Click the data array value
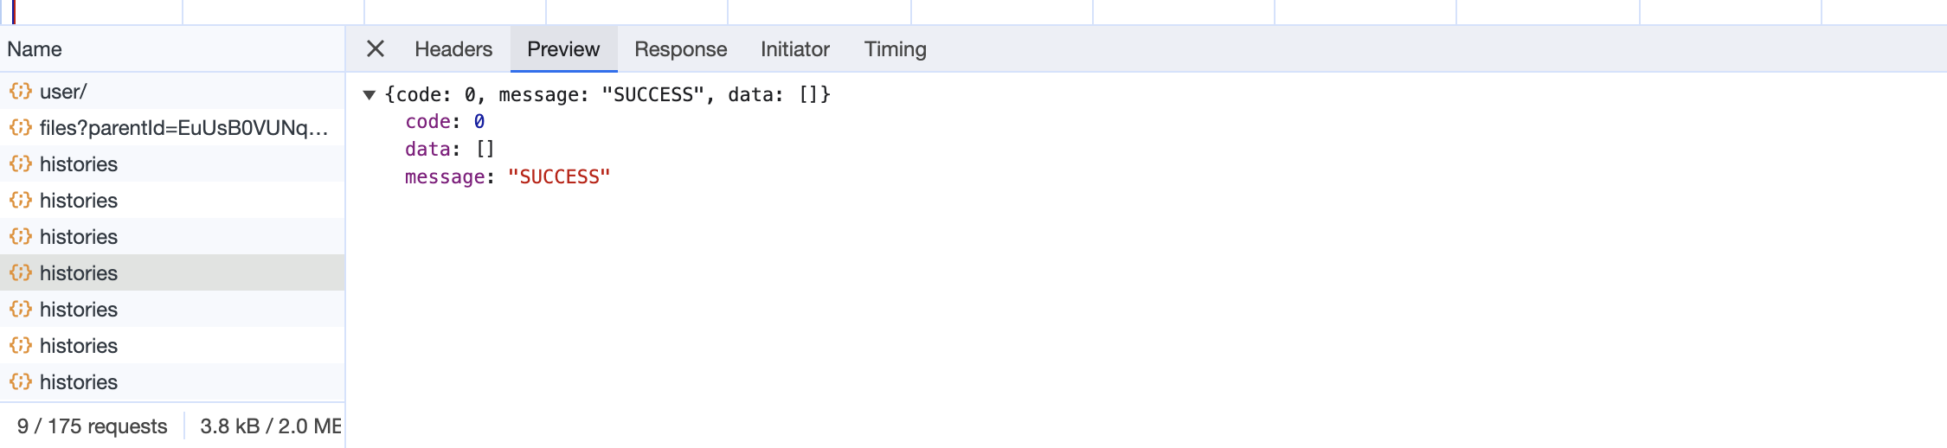Image resolution: width=1947 pixels, height=448 pixels. 485,150
